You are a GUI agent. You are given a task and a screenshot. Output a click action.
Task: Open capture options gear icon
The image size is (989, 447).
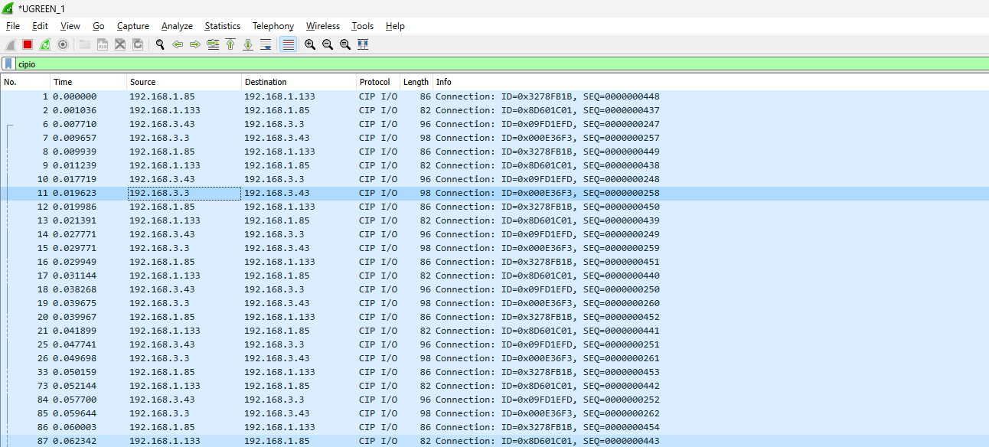click(x=63, y=44)
